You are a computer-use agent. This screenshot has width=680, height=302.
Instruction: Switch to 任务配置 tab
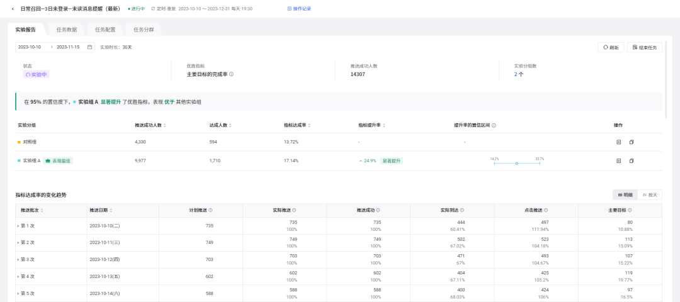click(105, 30)
